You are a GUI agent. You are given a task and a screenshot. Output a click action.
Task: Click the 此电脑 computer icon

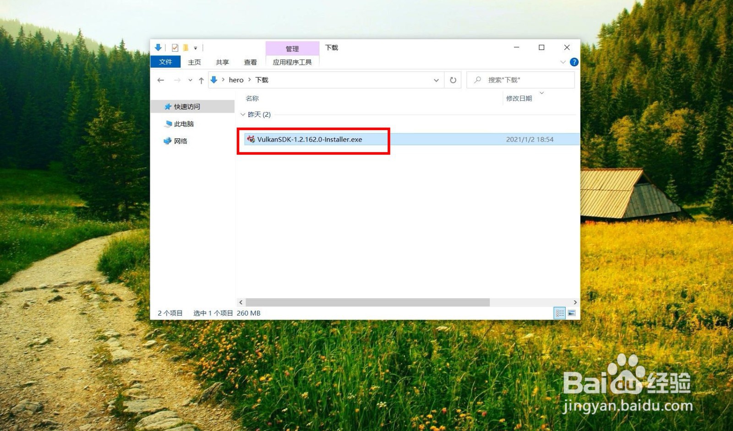pos(168,124)
